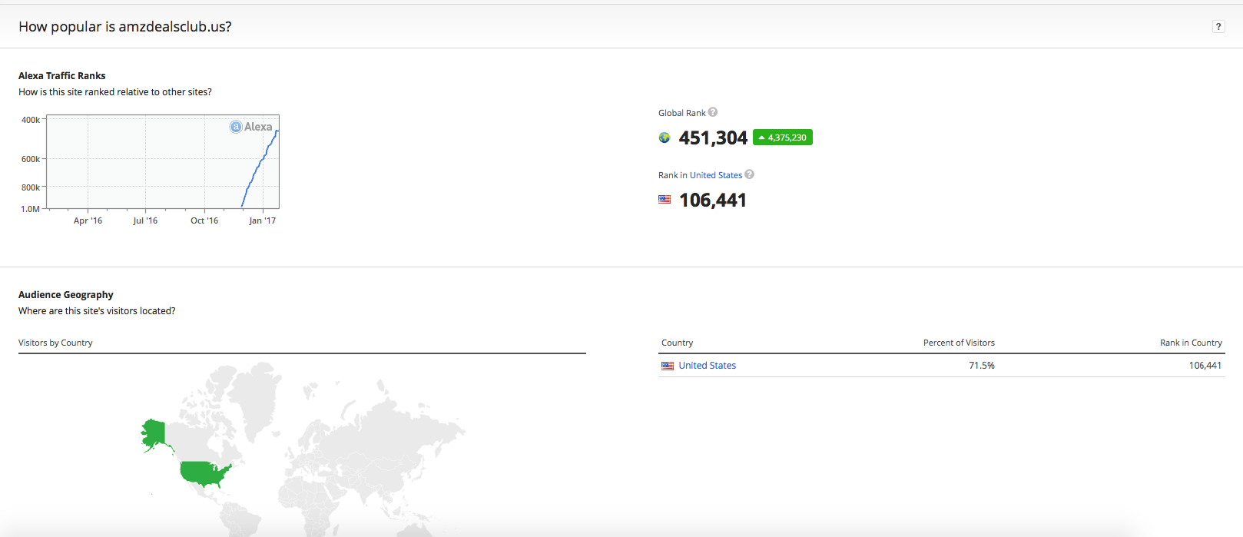
Task: Click the 1.0M y-axis label on chart
Action: [x=31, y=209]
